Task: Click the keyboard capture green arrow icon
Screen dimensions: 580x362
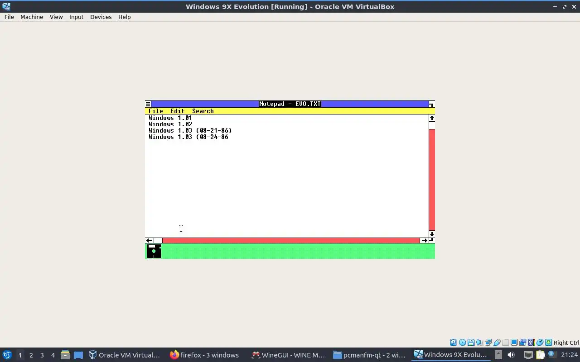Action: 548,343
